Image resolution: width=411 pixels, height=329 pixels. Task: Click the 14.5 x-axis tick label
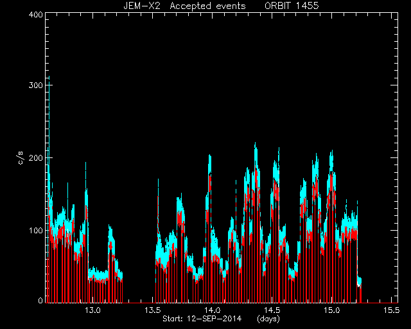(x=272, y=310)
